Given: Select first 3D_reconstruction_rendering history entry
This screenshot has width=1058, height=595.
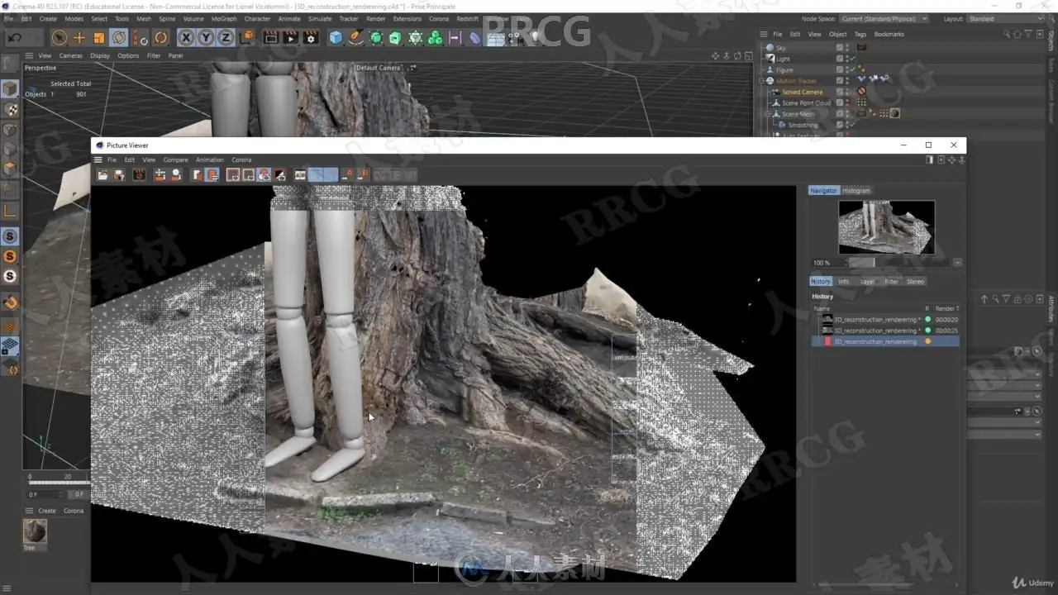Looking at the screenshot, I should coord(875,319).
